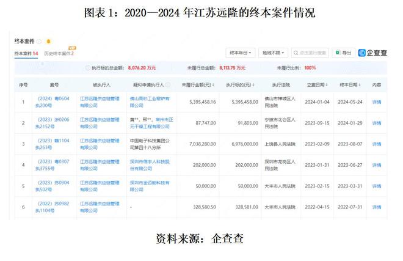Switch to the 历史终本案件 2 tab
The image size is (403, 261).
[59, 54]
